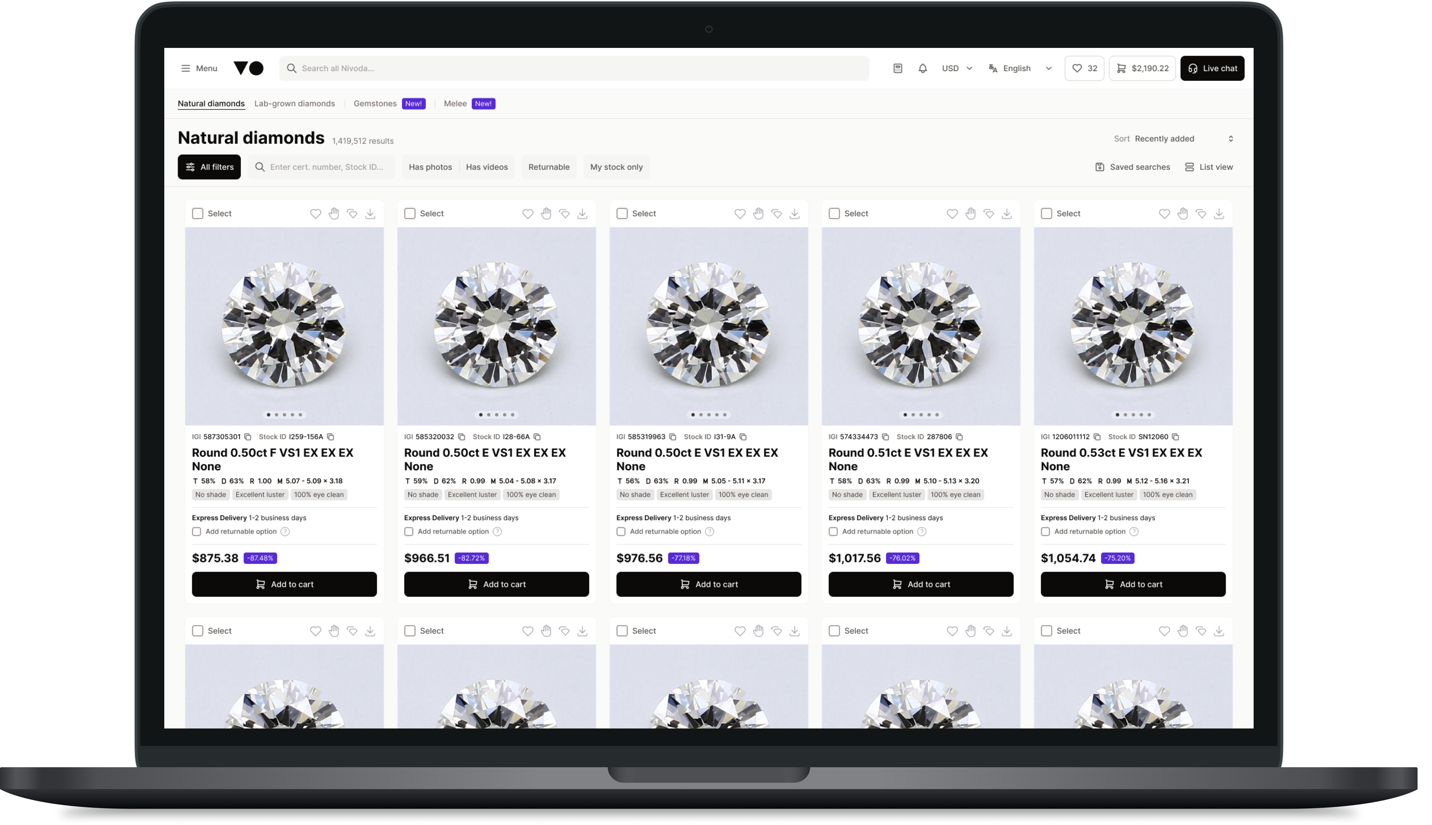Tick Select checkbox on 585319963 card
The height and width of the screenshot is (825, 1432).
coord(622,213)
